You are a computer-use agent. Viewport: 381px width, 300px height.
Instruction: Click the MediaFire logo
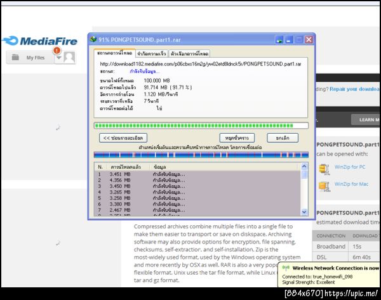[x=40, y=41]
